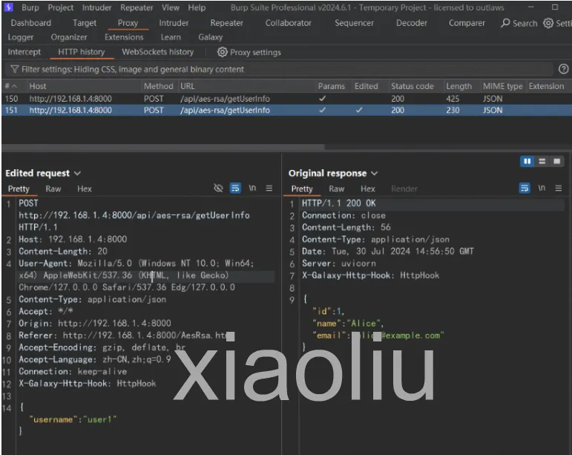Viewport: 572px width, 455px height.
Task: Open the Intruder menu in menu bar
Action: pyautogui.click(x=96, y=7)
